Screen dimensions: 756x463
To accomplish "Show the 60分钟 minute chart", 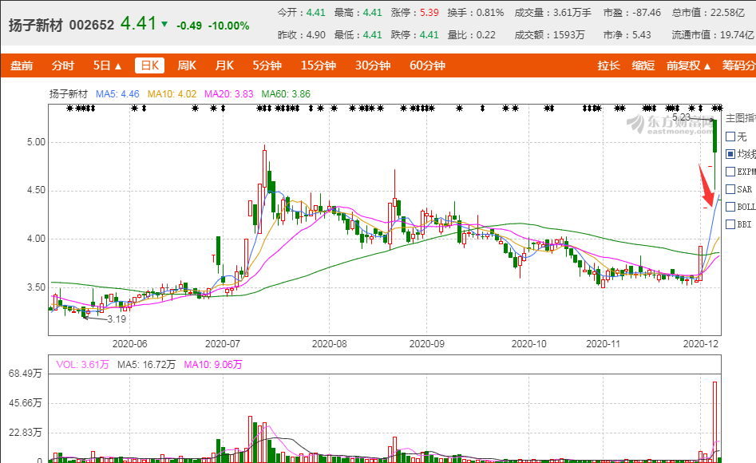I will pos(427,65).
